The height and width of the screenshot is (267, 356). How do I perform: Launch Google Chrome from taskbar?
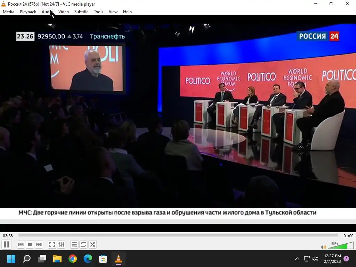click(x=73, y=259)
